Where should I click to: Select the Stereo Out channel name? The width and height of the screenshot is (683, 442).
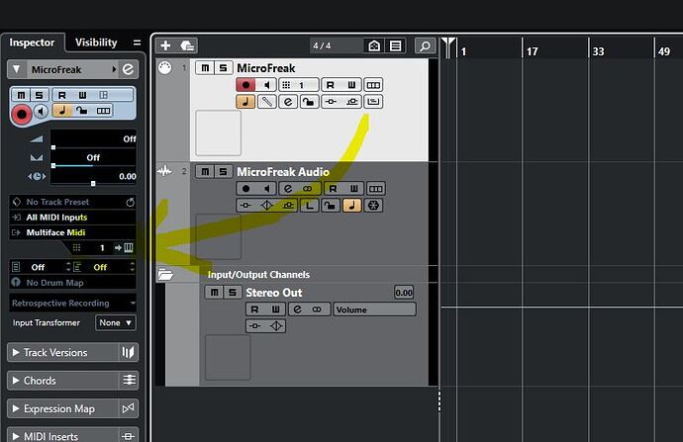274,293
